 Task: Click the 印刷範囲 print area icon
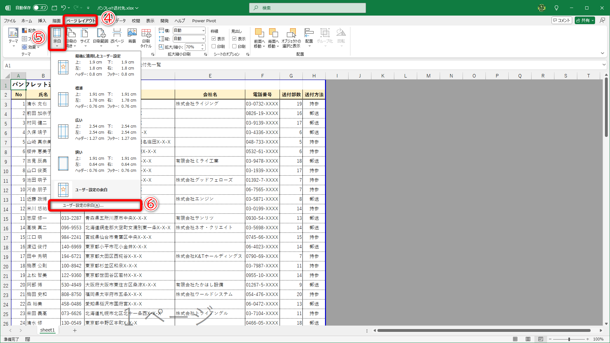point(101,37)
